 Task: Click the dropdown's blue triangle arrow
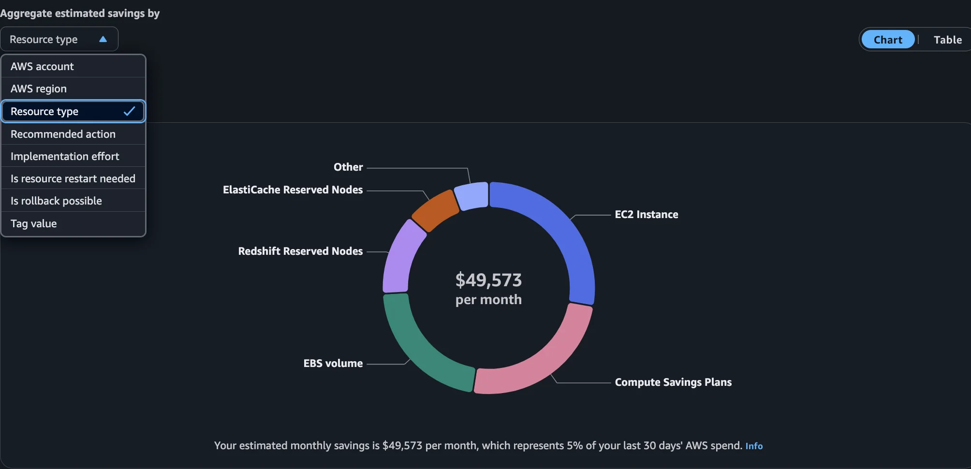103,39
